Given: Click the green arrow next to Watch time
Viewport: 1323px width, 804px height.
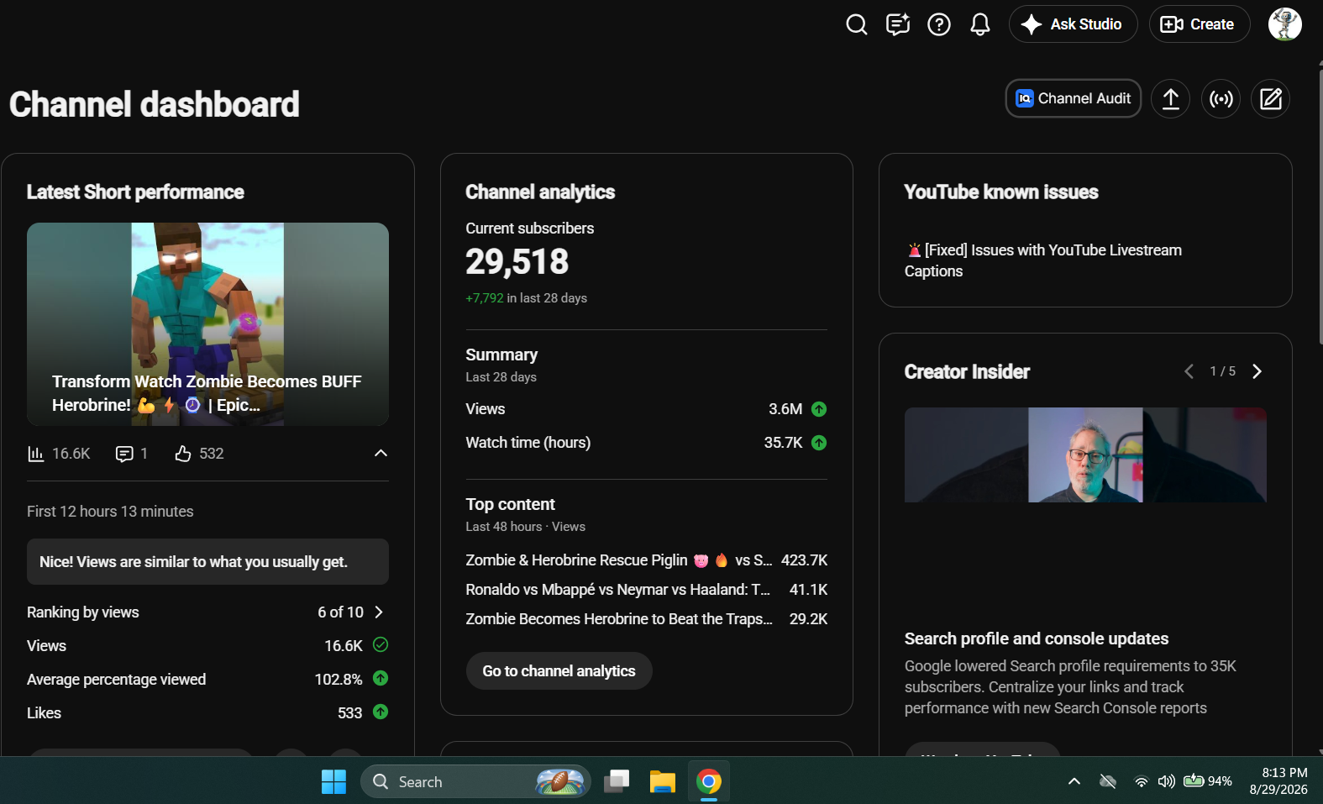Looking at the screenshot, I should point(819,443).
